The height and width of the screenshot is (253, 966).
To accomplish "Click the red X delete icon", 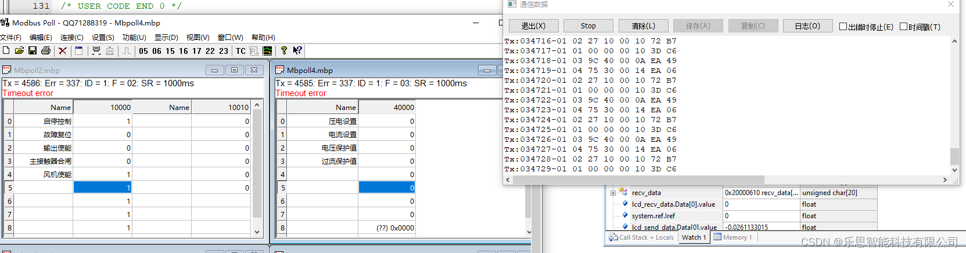I will (x=63, y=51).
